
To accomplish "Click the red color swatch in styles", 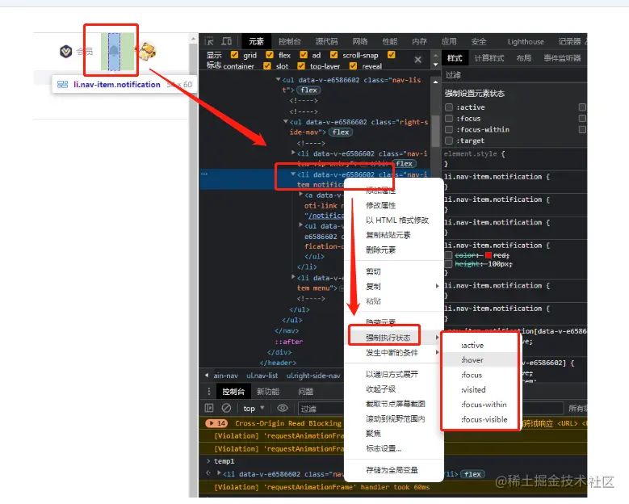I will [x=489, y=255].
